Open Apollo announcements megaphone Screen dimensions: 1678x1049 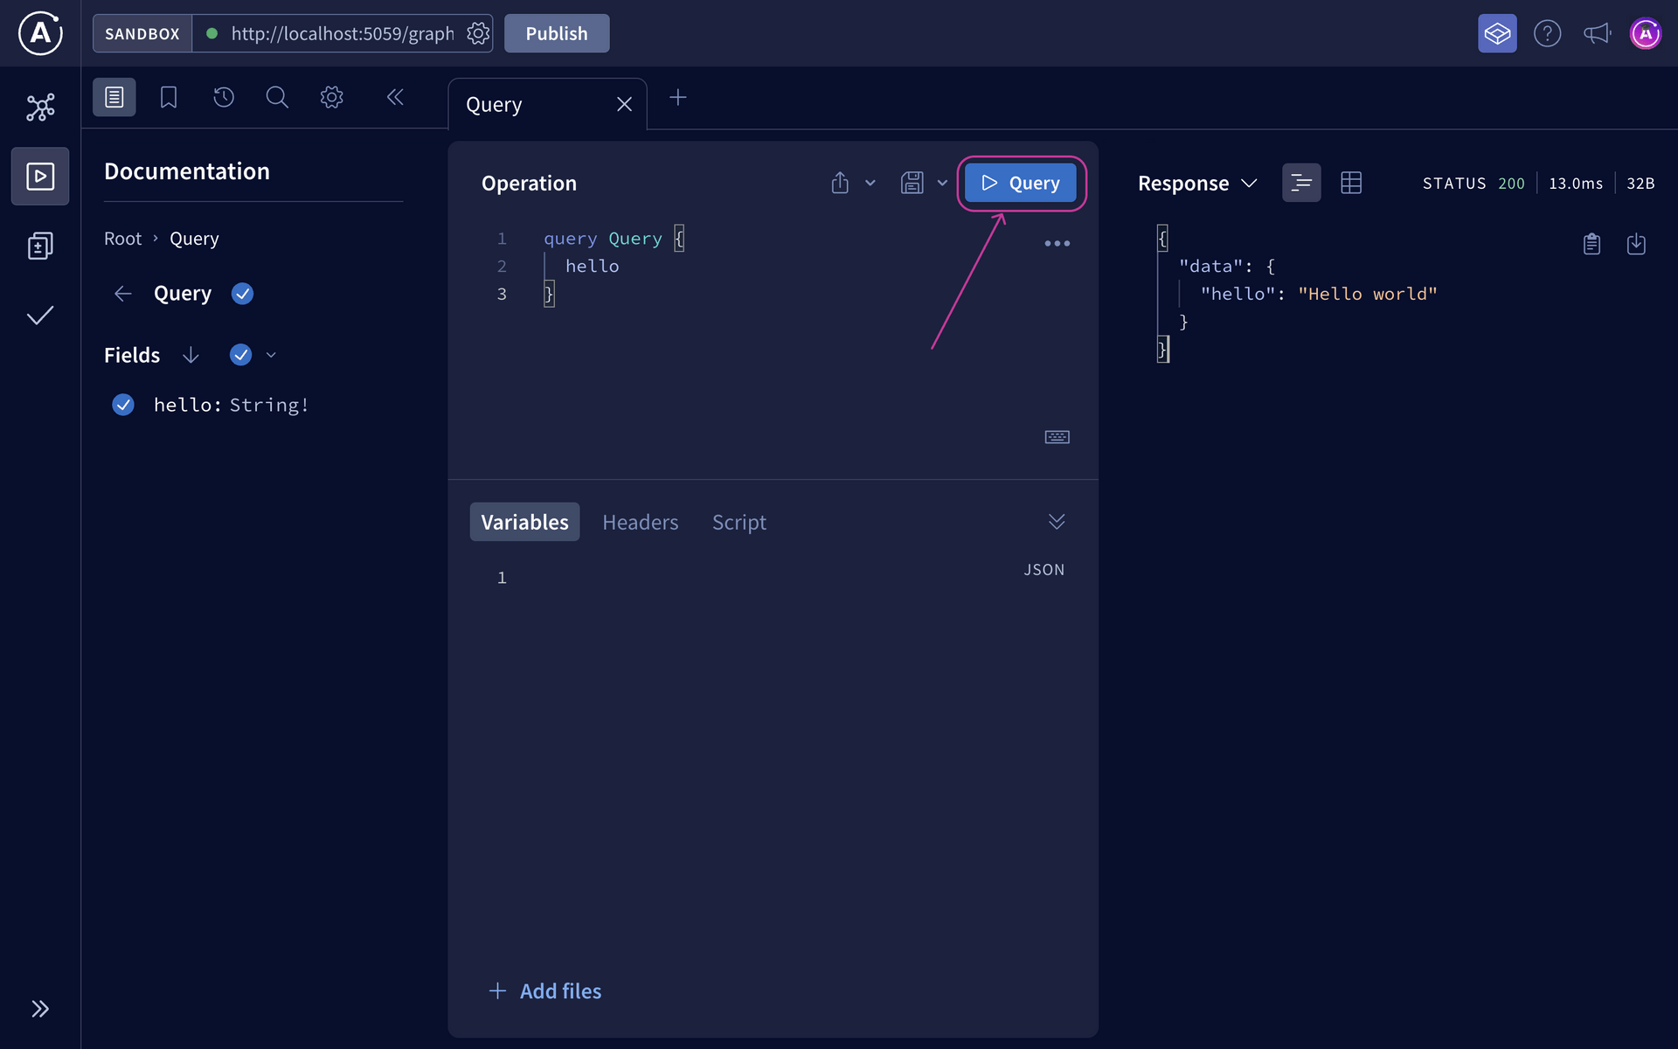click(x=1597, y=33)
